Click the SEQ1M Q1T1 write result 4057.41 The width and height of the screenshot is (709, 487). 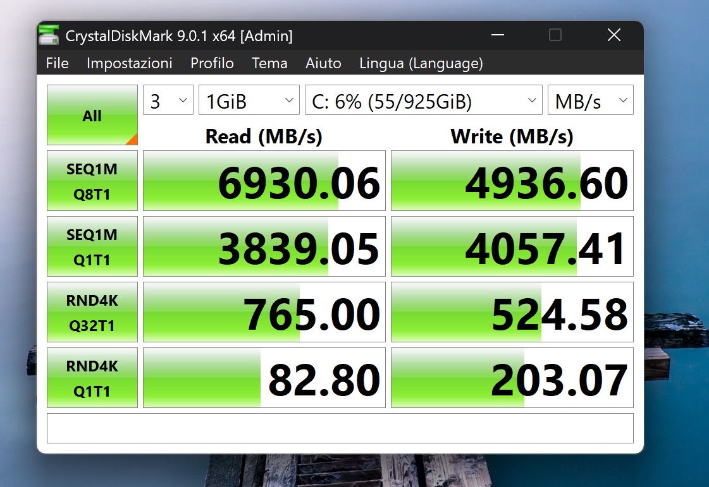512,246
